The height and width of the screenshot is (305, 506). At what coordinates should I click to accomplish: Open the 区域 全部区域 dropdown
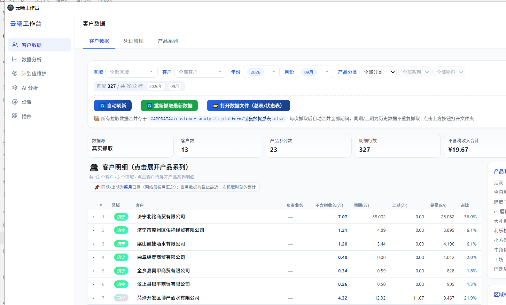131,72
